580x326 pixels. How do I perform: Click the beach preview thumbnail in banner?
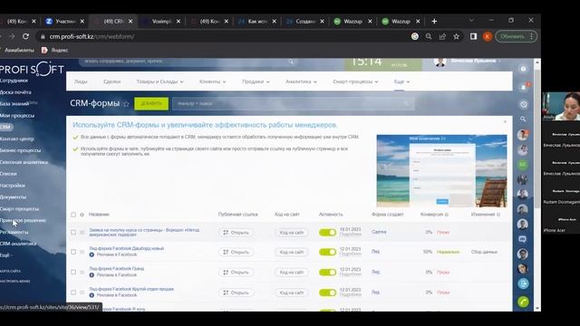point(441,171)
